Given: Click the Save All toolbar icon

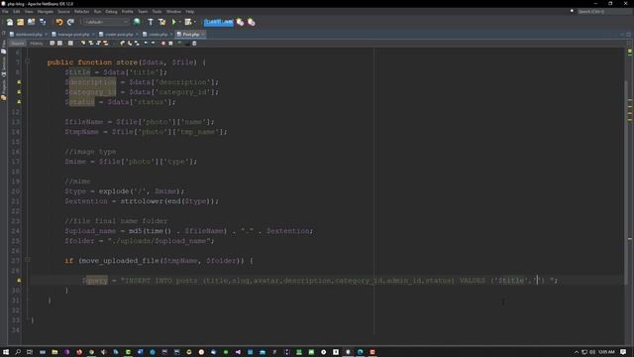Looking at the screenshot, I should coord(43,22).
